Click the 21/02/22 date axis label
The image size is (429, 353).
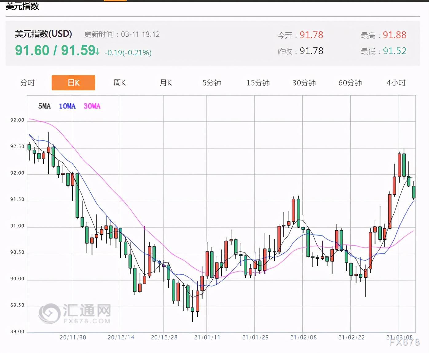(351, 337)
